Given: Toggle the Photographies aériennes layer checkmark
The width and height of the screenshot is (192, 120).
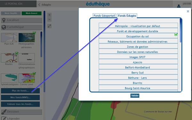Looking at the screenshot, I should [x=34, y=33].
